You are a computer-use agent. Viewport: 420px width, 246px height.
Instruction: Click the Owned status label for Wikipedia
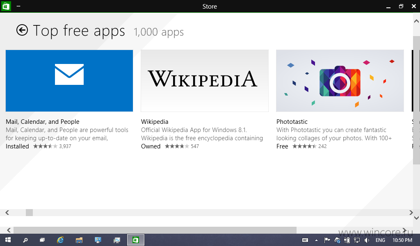pos(151,146)
